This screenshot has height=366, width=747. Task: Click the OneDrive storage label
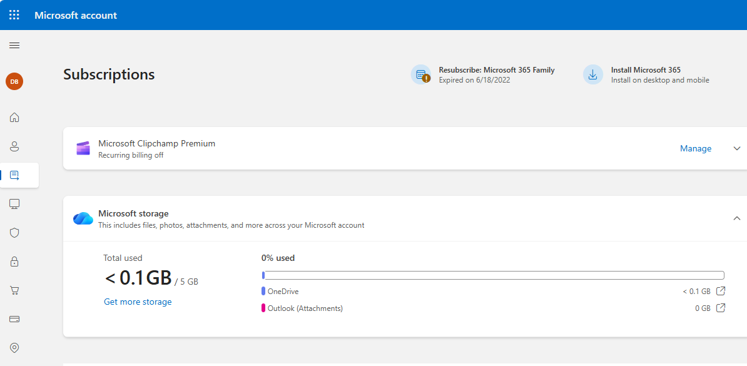click(283, 291)
